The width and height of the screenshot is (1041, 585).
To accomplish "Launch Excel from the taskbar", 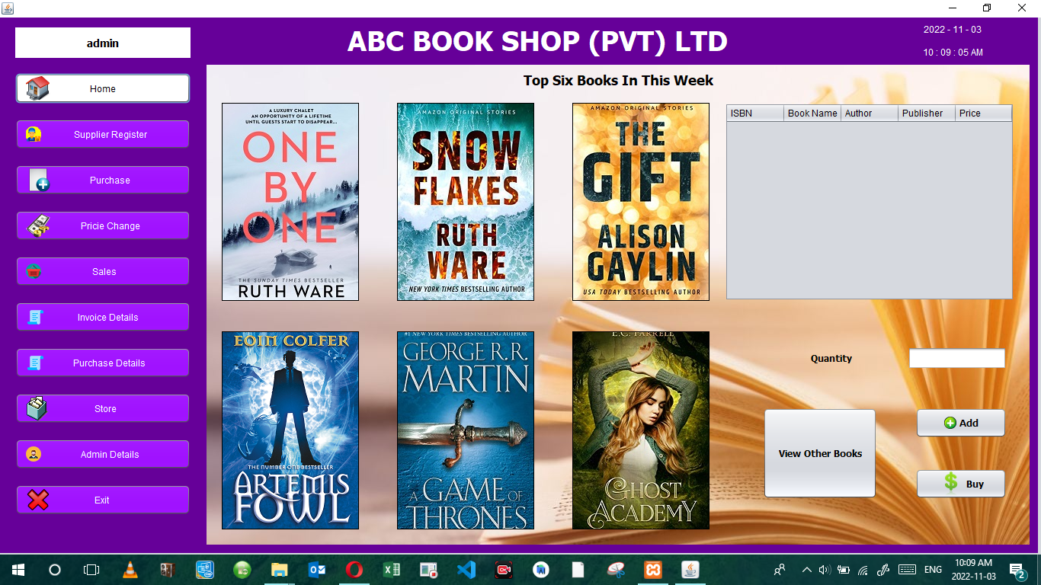I will [391, 569].
